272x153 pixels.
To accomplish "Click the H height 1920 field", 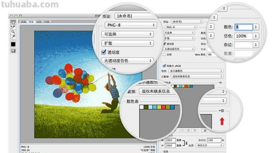I will (170, 146).
